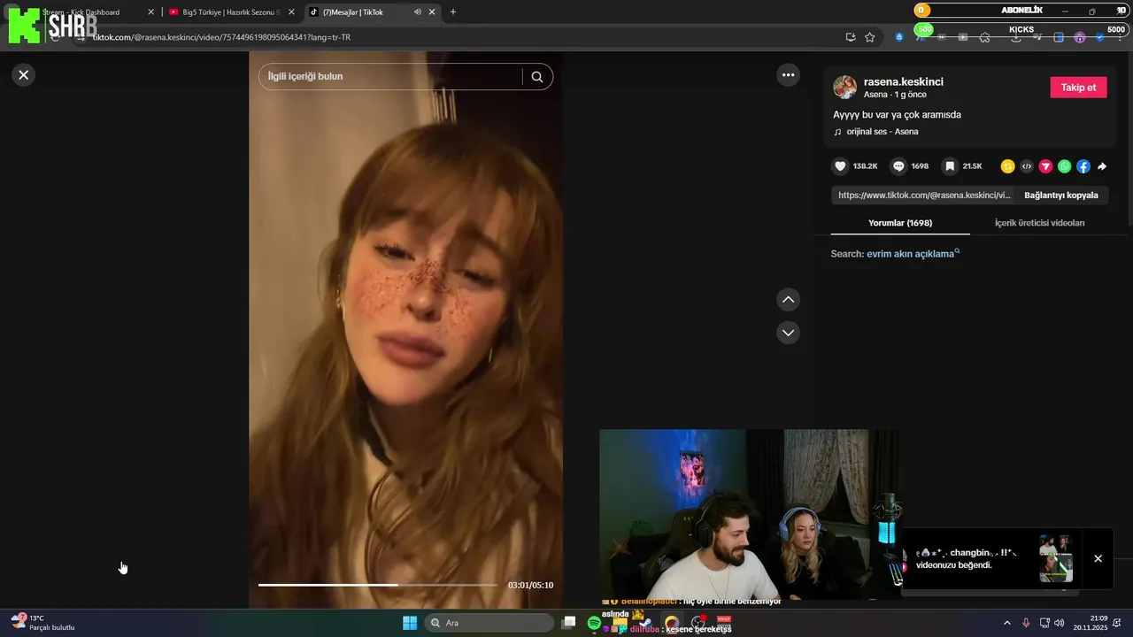Image resolution: width=1133 pixels, height=637 pixels.
Task: Open Voicemod app on taskbar
Action: 723,623
